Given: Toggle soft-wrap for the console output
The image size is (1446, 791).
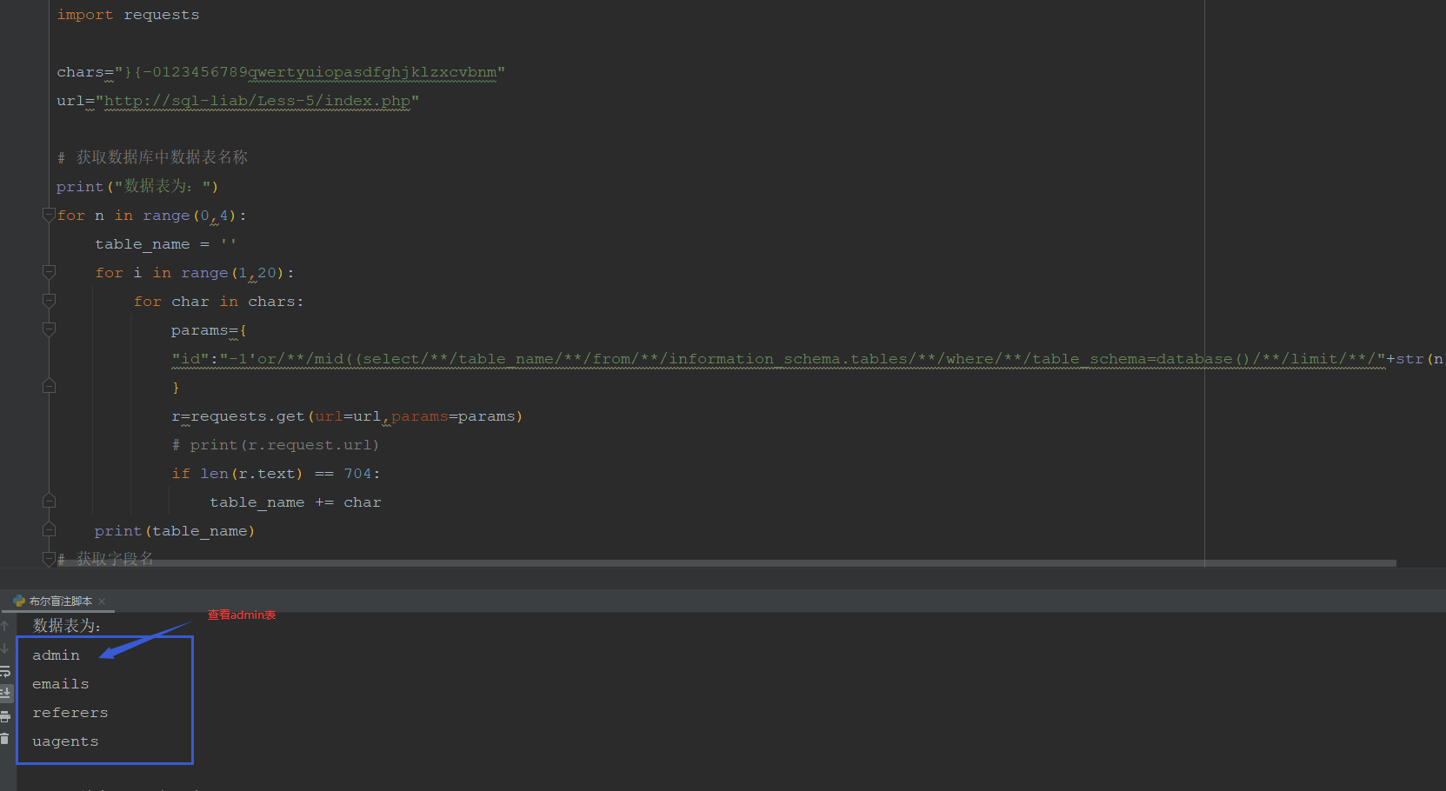Looking at the screenshot, I should coord(4,671).
